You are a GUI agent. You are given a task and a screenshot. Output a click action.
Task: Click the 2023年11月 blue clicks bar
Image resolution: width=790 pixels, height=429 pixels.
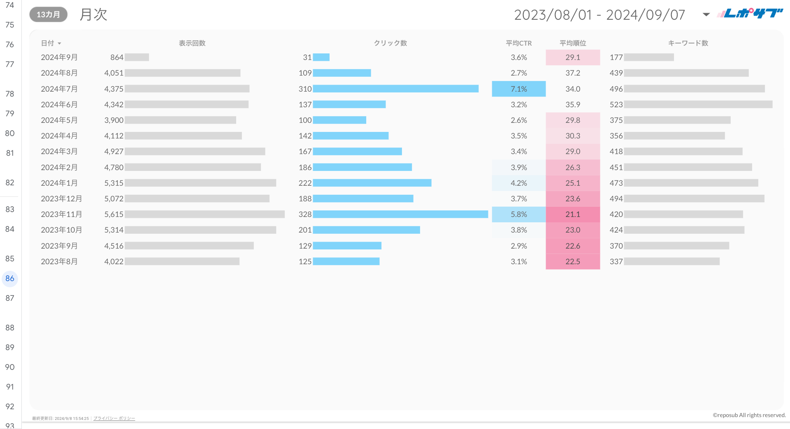pyautogui.click(x=400, y=214)
